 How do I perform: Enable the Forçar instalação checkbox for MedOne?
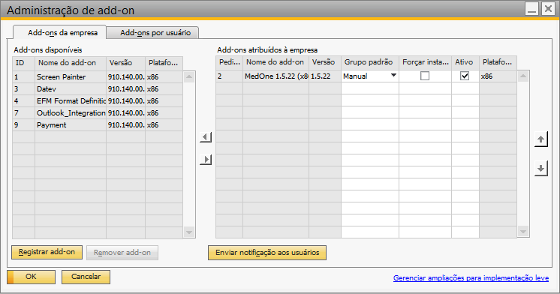(x=425, y=76)
